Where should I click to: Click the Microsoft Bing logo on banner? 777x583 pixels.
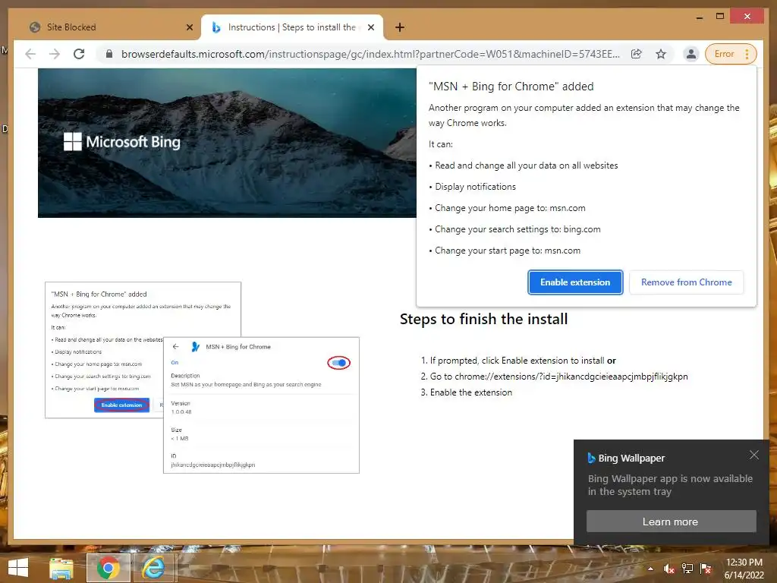click(x=122, y=142)
